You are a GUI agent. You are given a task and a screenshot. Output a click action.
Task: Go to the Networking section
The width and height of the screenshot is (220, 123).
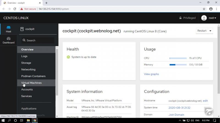(28, 69)
